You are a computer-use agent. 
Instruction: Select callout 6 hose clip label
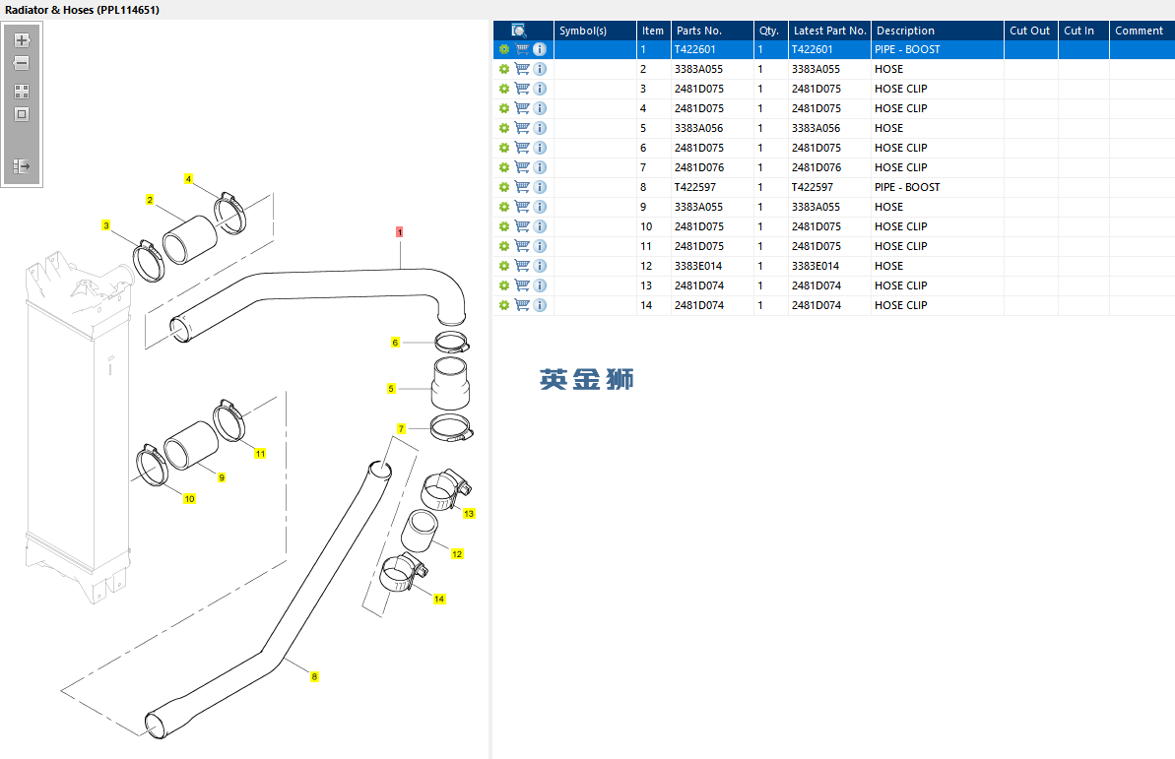tap(395, 343)
